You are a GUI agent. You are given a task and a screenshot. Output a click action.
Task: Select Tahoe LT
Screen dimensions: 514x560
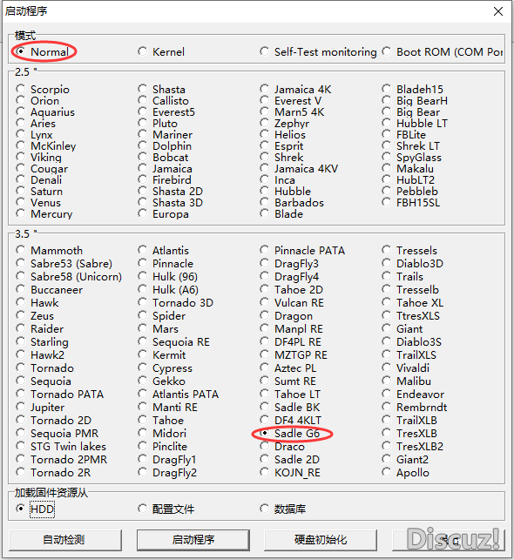(x=264, y=394)
